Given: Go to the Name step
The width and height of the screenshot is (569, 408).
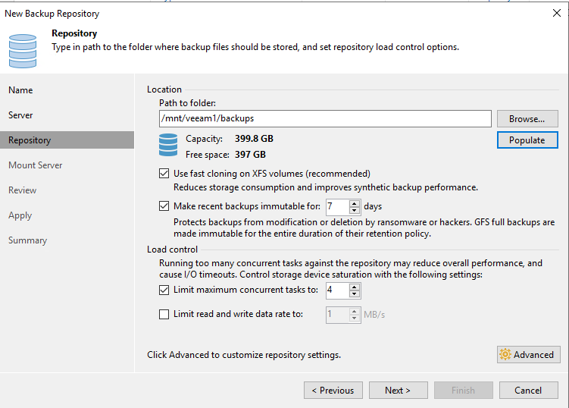Looking at the screenshot, I should 20,90.
